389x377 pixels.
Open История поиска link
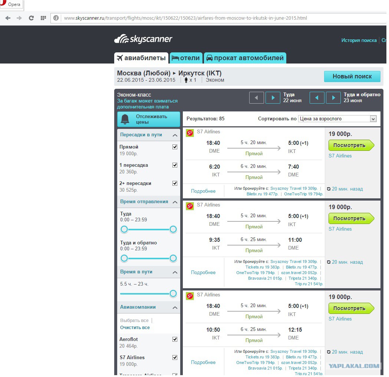click(359, 40)
